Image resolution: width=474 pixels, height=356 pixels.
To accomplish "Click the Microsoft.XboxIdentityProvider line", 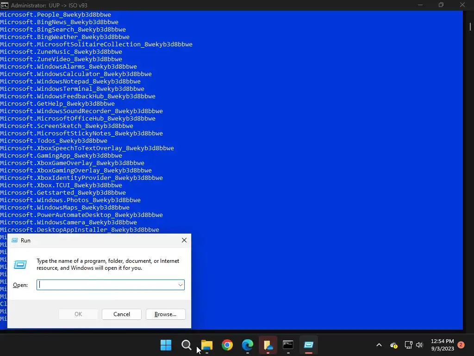I will [81, 178].
